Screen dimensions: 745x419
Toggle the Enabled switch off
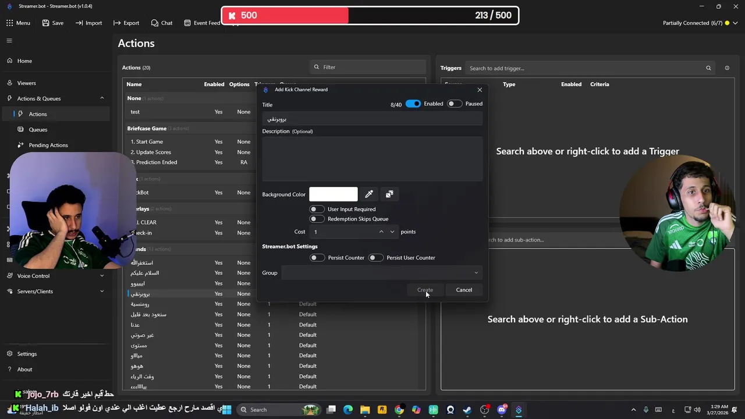pyautogui.click(x=413, y=104)
